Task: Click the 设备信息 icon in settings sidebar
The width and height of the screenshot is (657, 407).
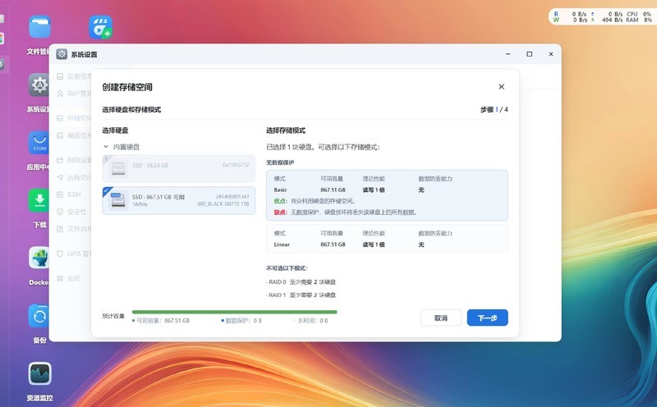Action: (x=60, y=76)
